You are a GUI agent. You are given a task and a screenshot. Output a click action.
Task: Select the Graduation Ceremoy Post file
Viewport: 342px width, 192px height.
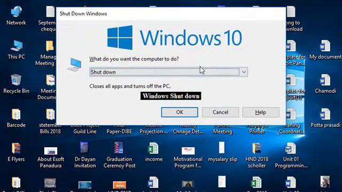point(119,155)
